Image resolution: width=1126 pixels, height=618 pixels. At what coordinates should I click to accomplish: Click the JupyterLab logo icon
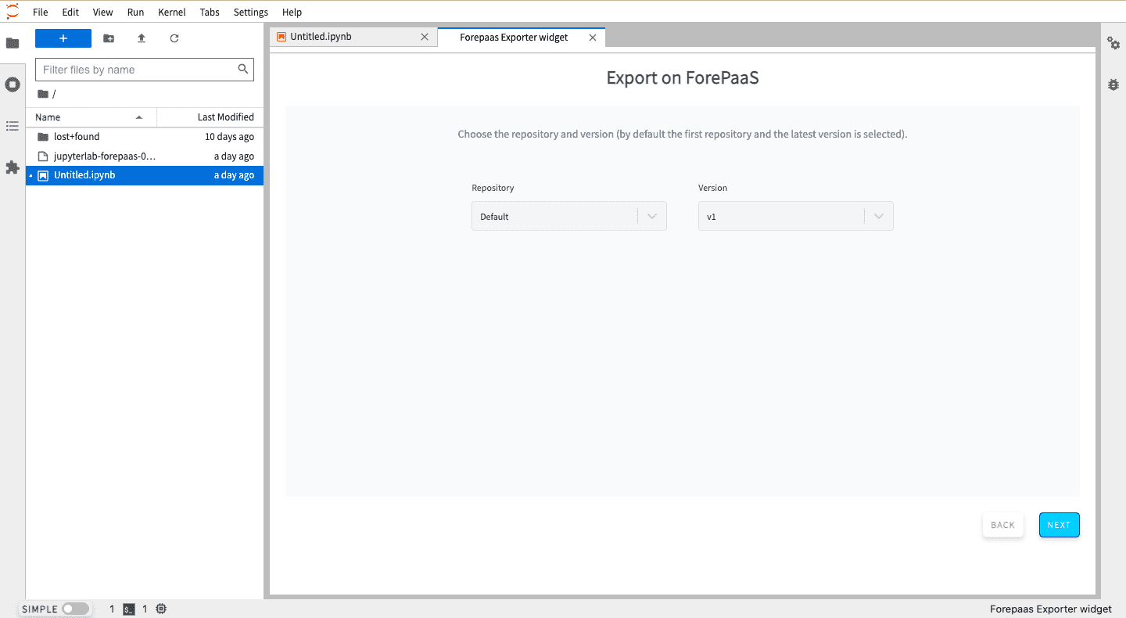[x=13, y=12]
